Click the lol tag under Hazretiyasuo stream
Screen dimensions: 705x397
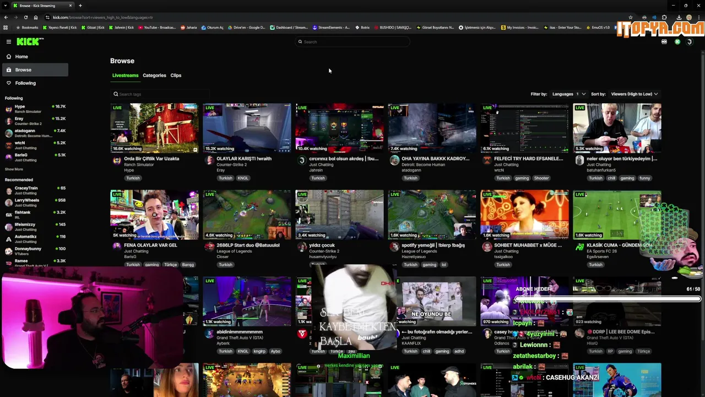pos(443,265)
